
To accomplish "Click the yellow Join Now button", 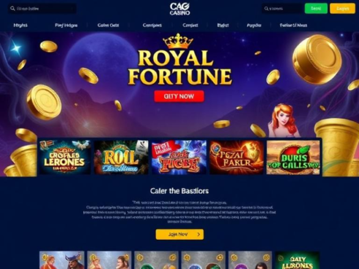I will click(x=180, y=234).
